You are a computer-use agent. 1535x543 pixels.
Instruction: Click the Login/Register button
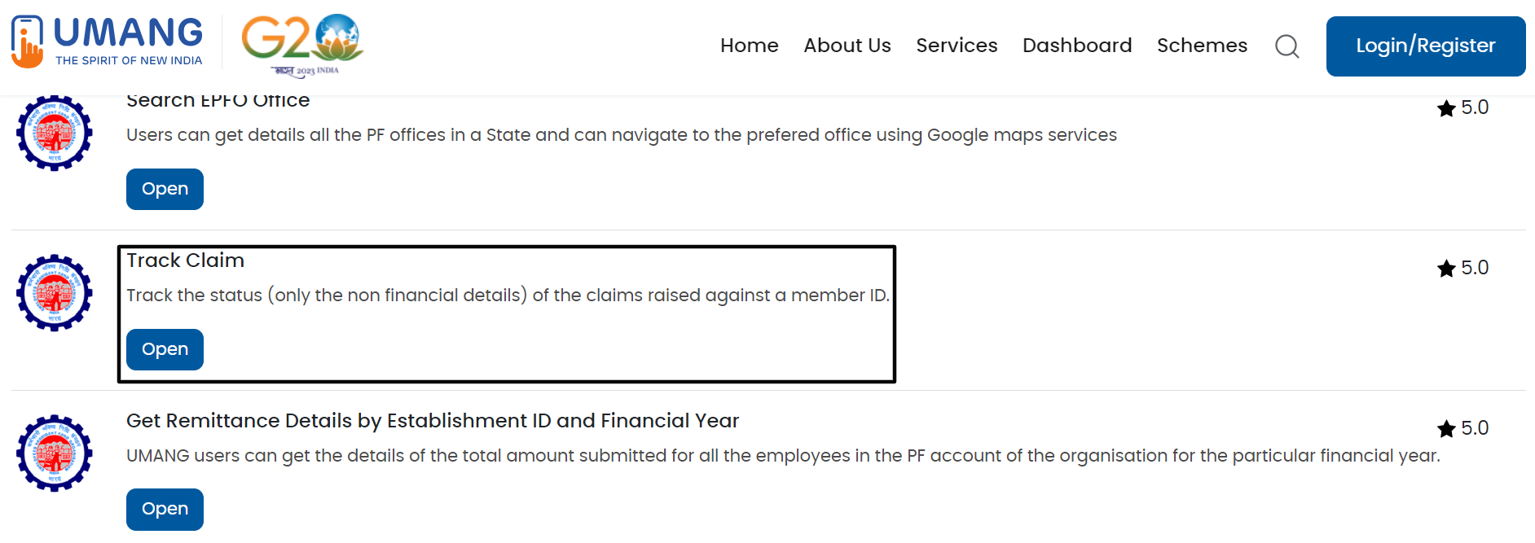click(1425, 46)
